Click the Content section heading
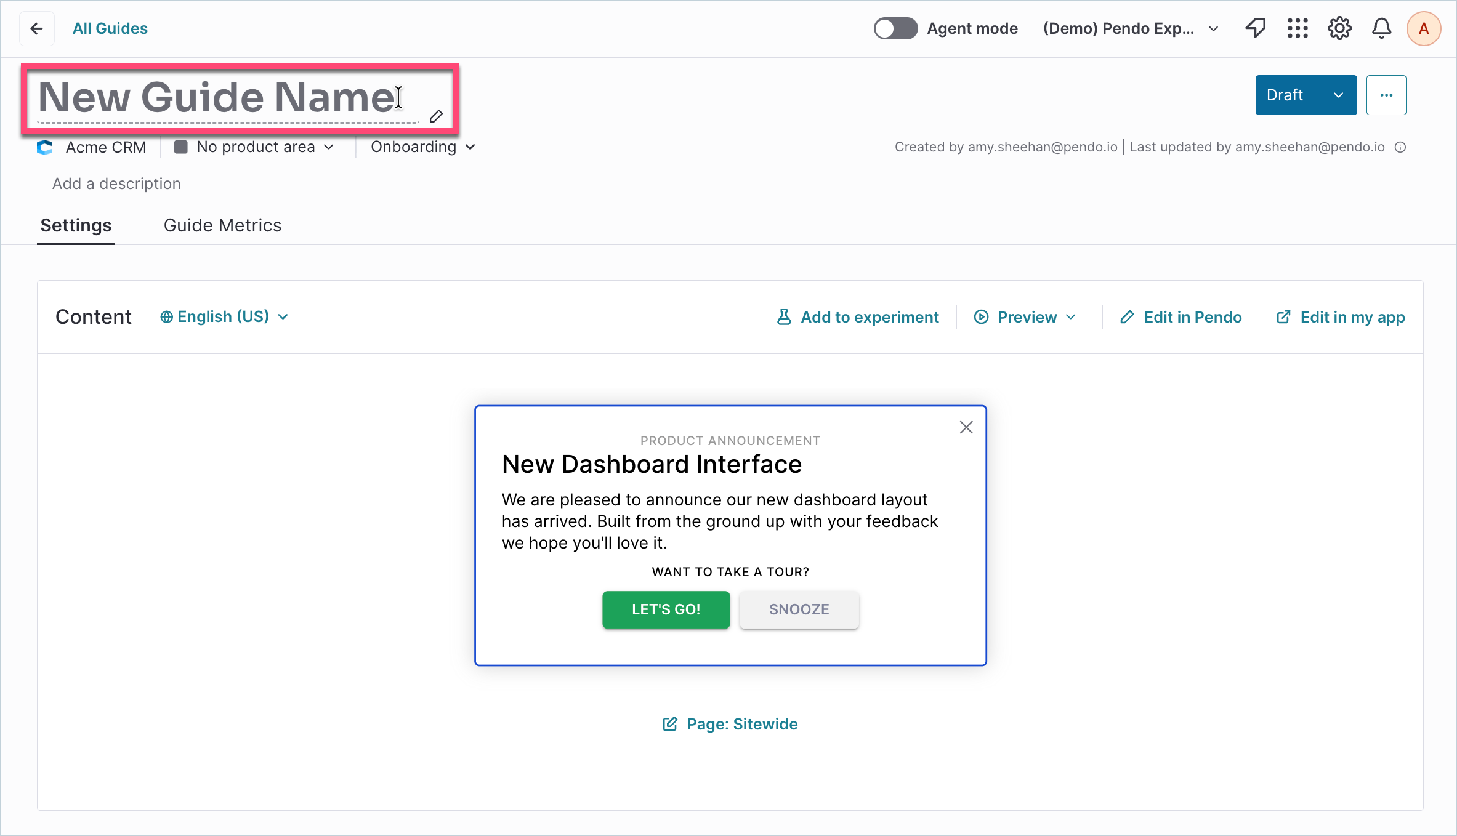 tap(94, 317)
